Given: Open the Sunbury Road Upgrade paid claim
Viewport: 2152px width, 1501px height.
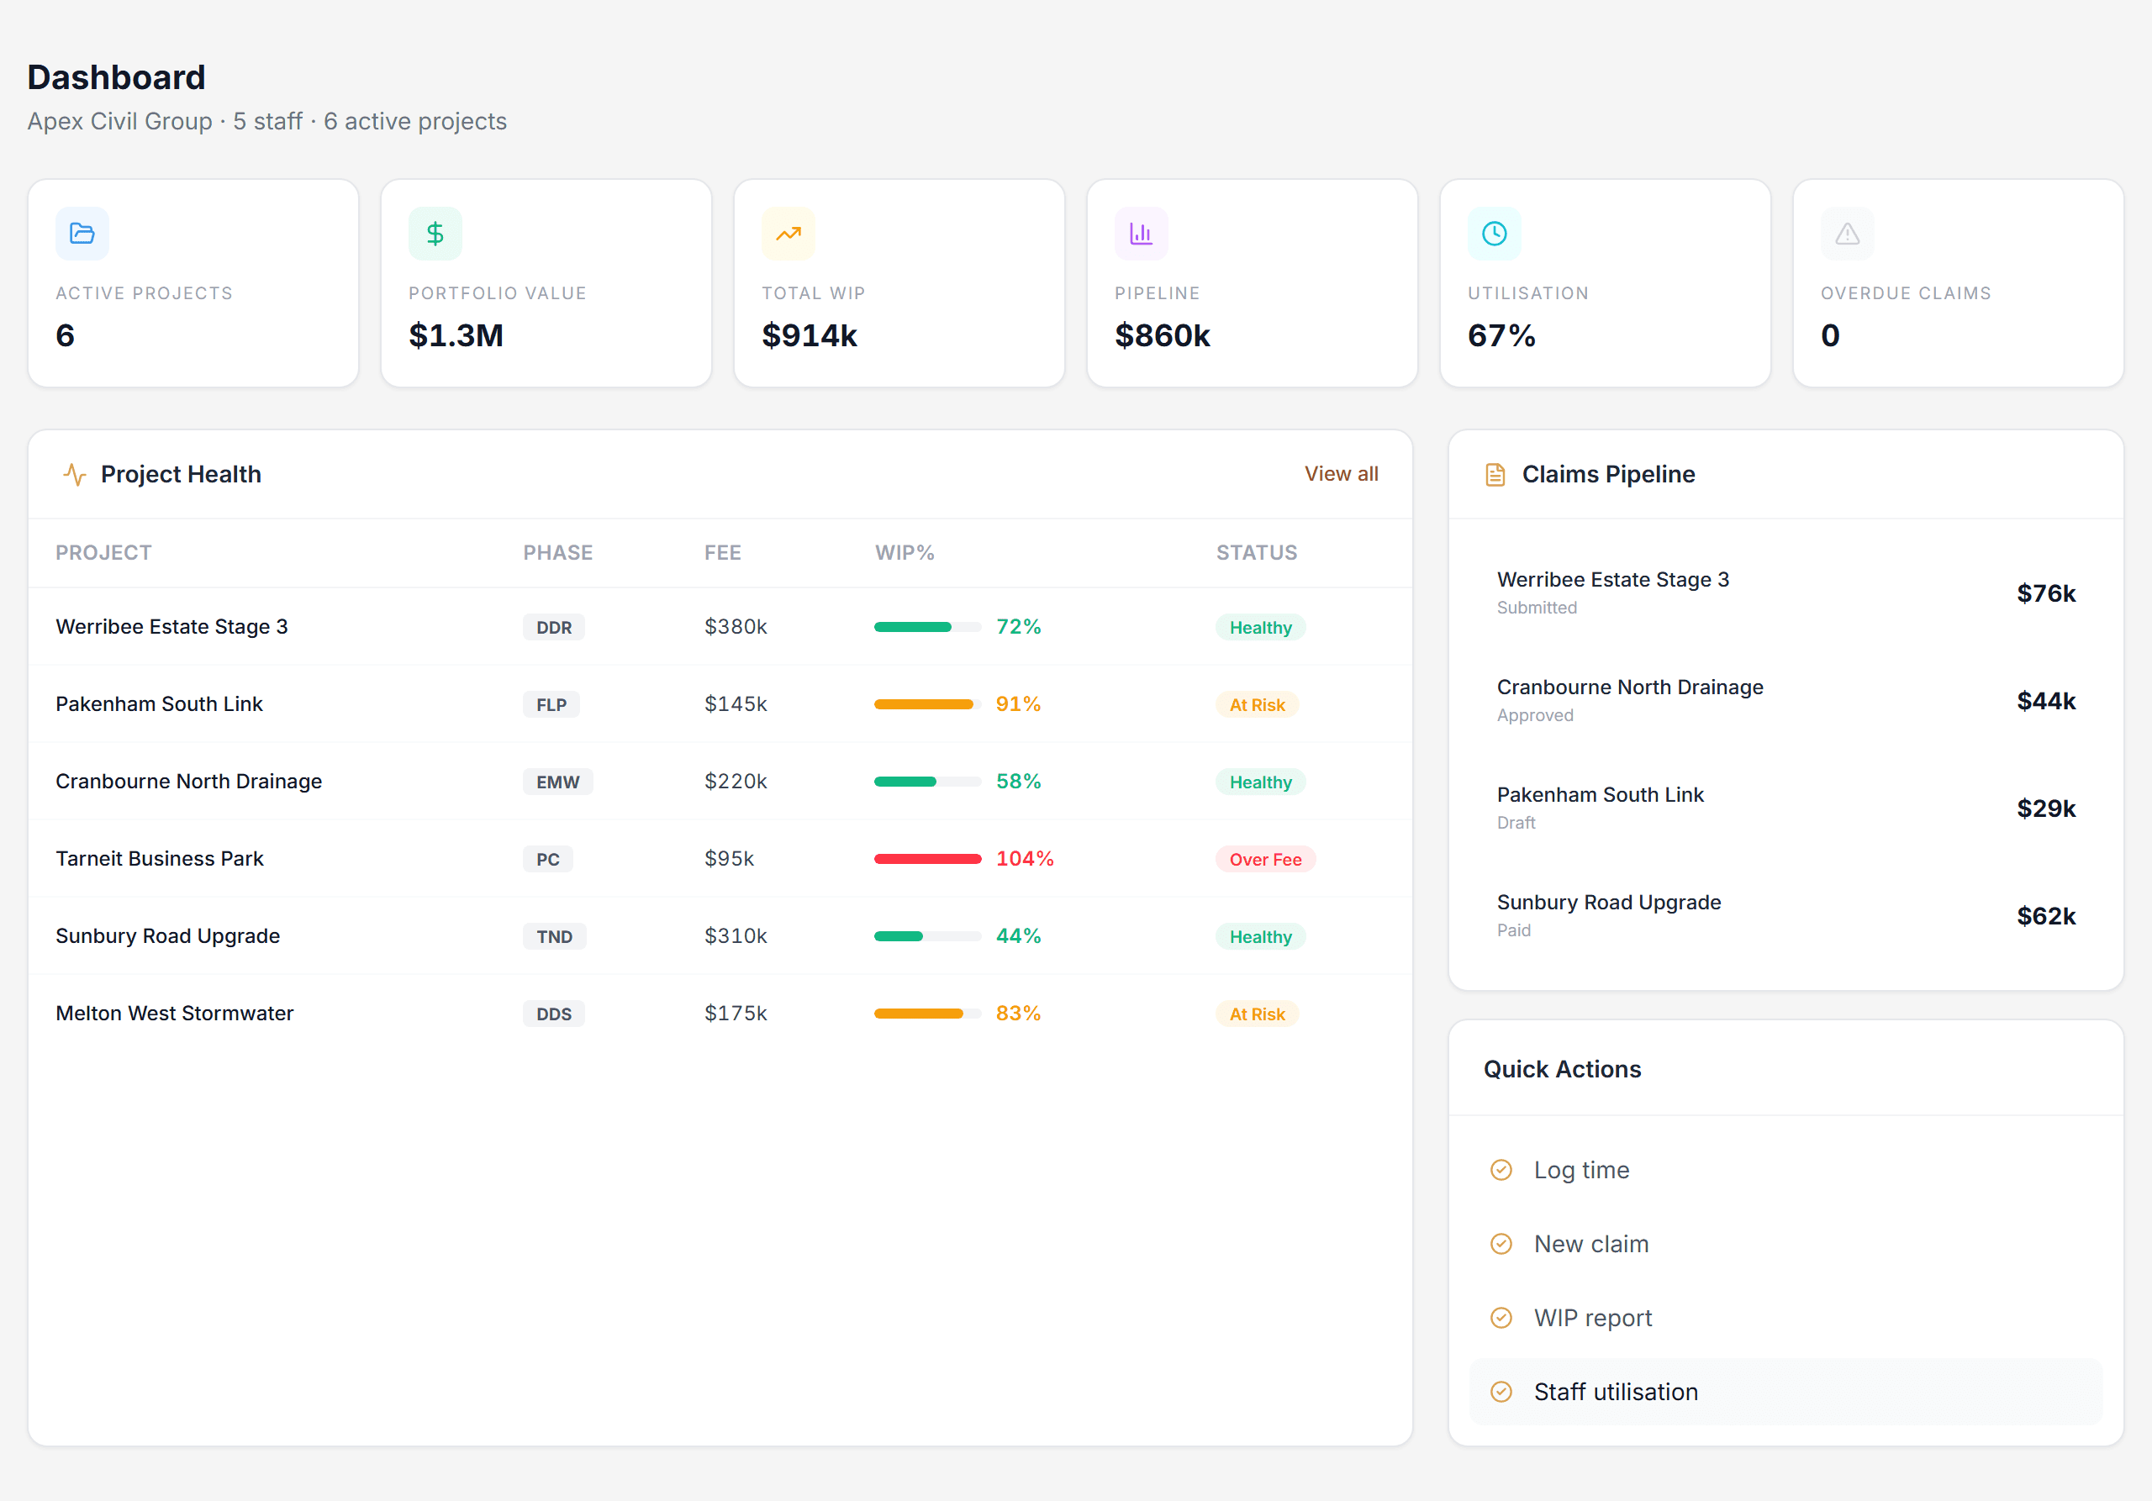Looking at the screenshot, I should 1785,916.
